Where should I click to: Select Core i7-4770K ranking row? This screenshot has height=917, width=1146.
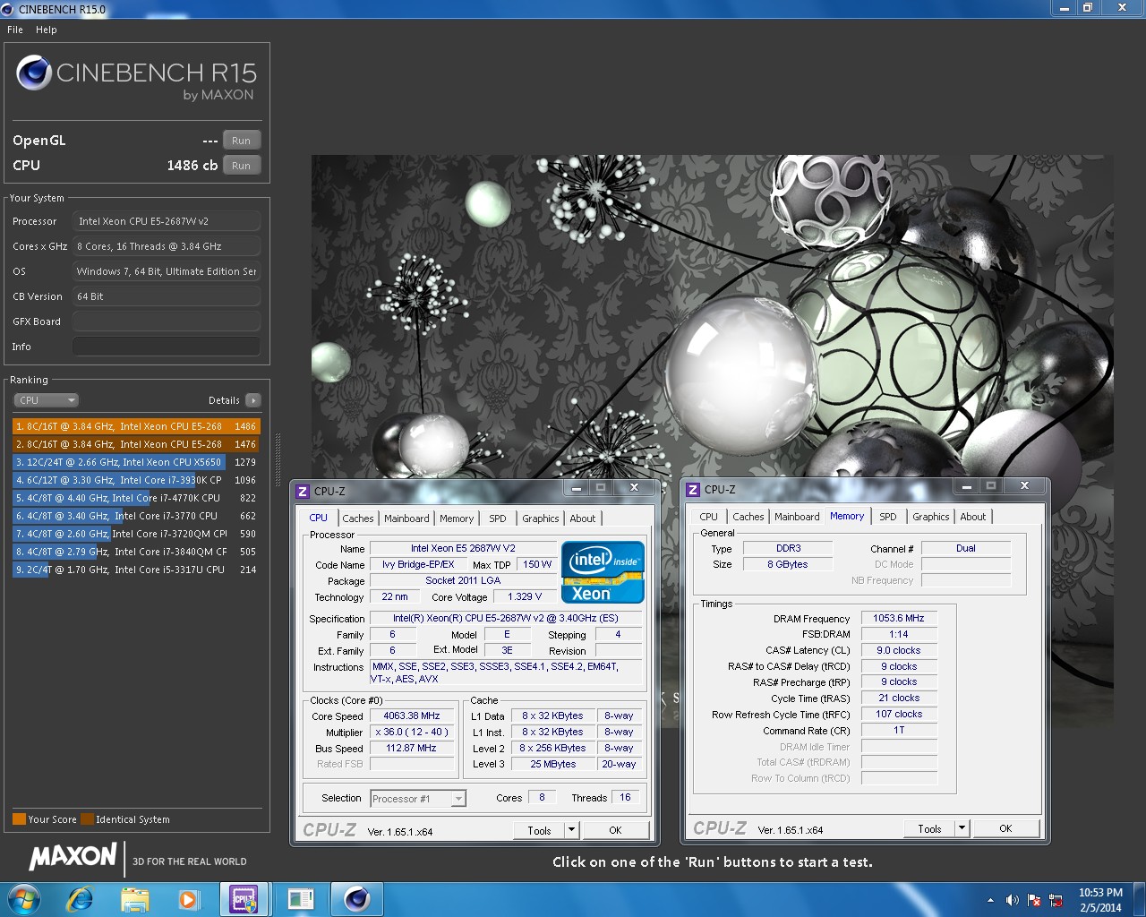(136, 498)
